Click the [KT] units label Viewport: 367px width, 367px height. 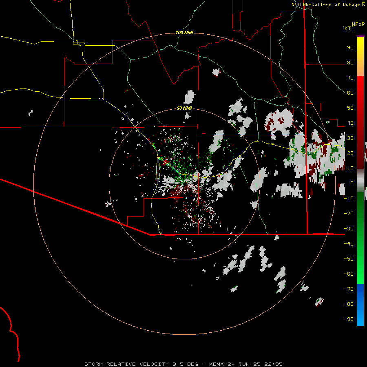coord(348,28)
